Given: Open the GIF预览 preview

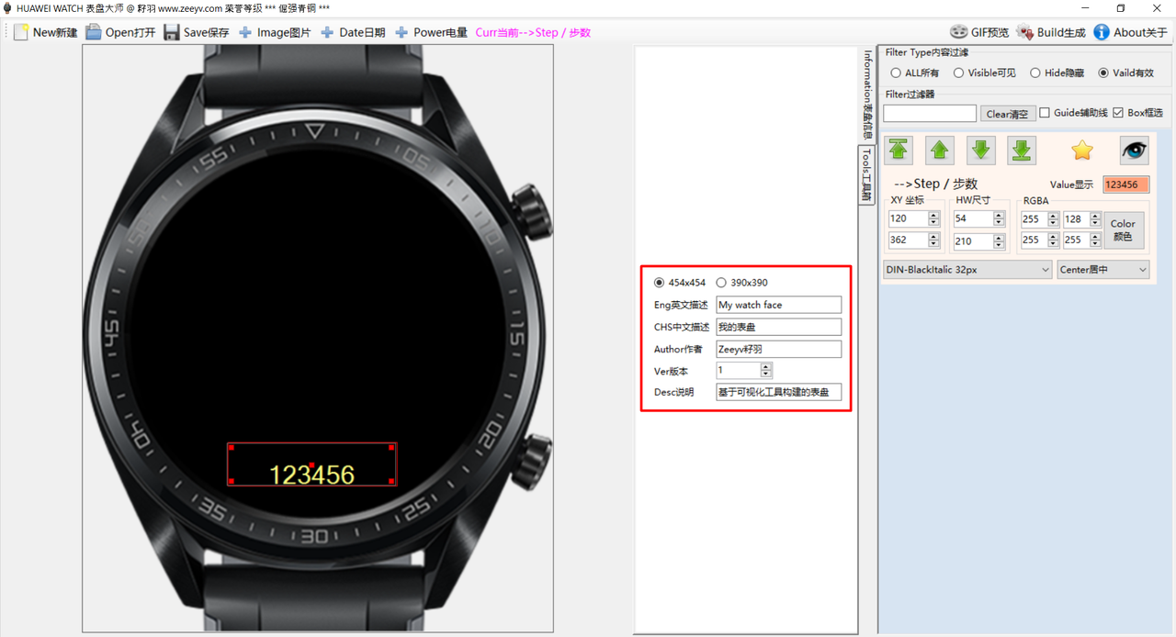Looking at the screenshot, I should coord(979,32).
